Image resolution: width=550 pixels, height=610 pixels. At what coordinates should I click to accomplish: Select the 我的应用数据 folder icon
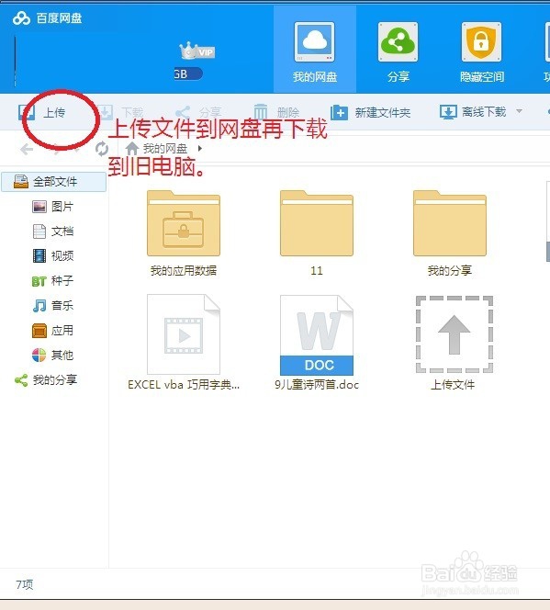point(184,223)
